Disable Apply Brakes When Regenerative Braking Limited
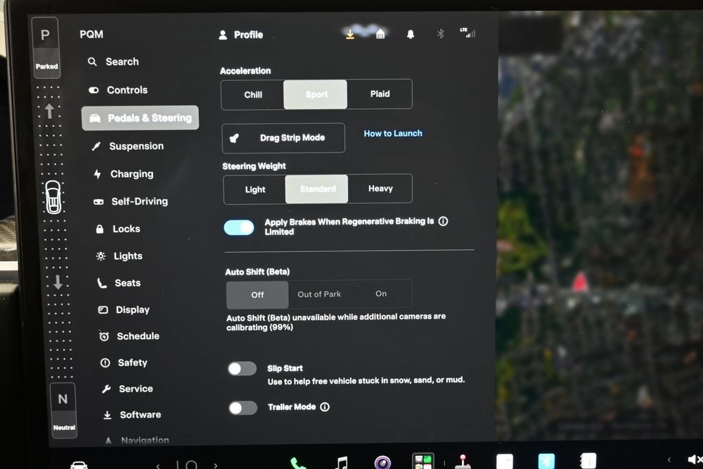This screenshot has width=703, height=469. pos(239,227)
